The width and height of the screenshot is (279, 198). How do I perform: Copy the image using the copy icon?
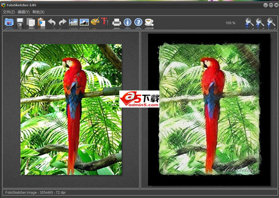tap(31, 22)
